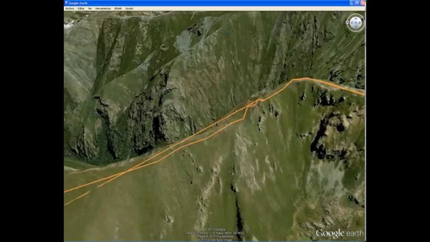Open the Archivo menu
Viewport: 430px width, 242px height.
(x=70, y=8)
